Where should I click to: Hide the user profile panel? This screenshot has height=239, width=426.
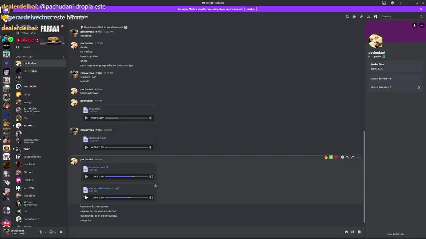(x=376, y=17)
